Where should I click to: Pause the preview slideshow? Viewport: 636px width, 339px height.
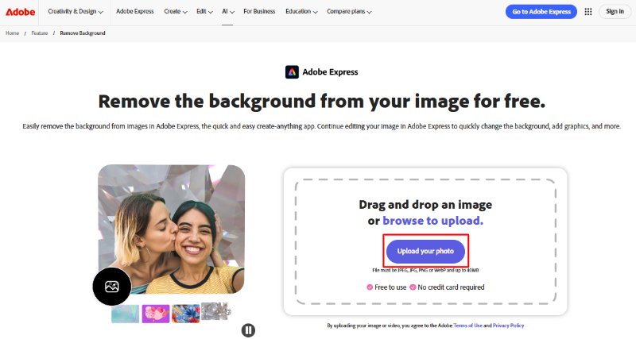[x=248, y=330]
